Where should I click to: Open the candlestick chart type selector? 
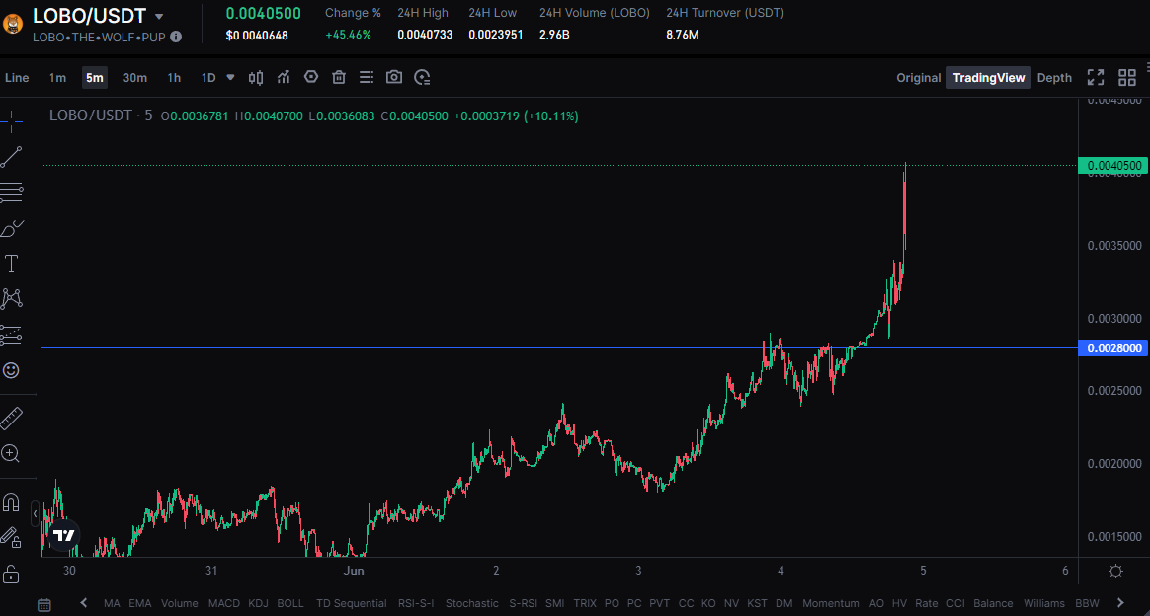(x=256, y=78)
